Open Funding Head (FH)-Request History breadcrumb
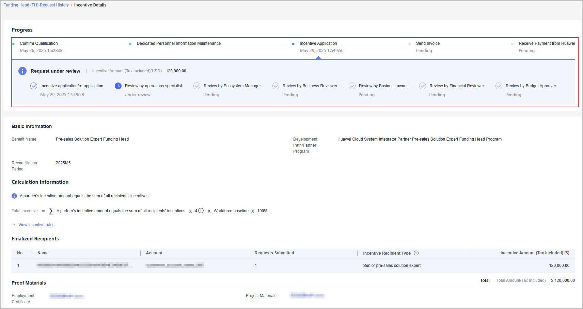This screenshot has width=583, height=309. click(36, 5)
